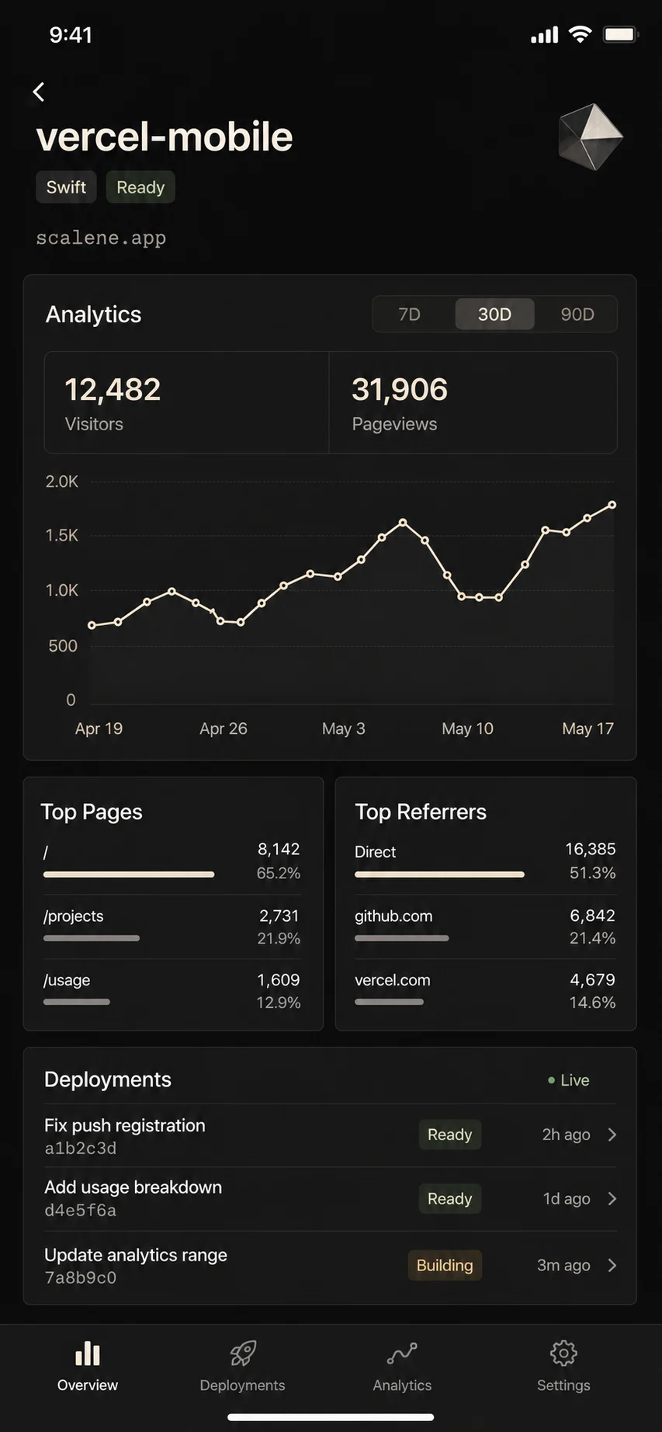Open chevron for Update analytics range

click(x=612, y=1265)
